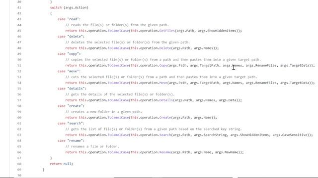
Task: Click the case "search" string
Action: point(75,123)
